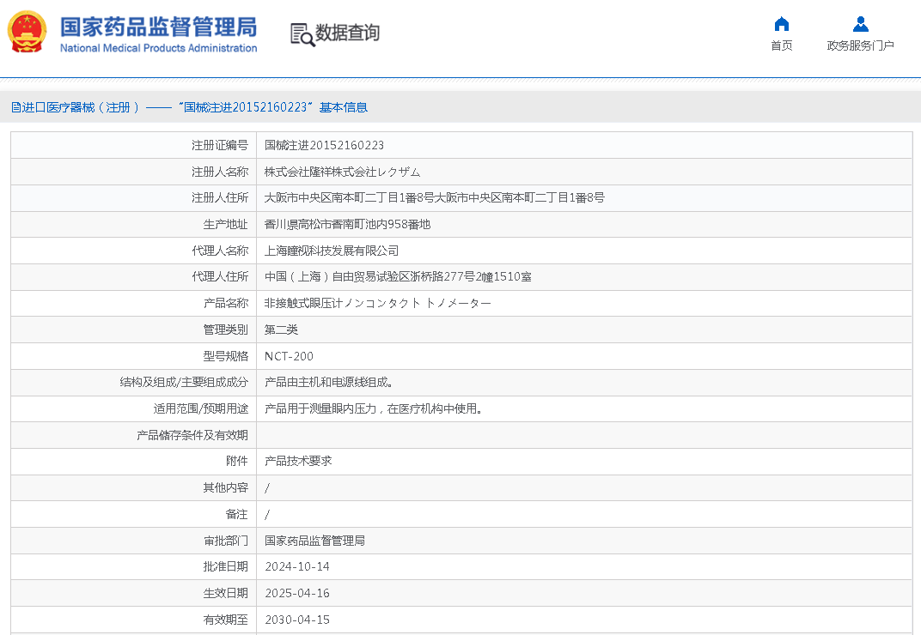The height and width of the screenshot is (635, 921).
Task: Select registrant address 大阪市中央区南本町 value
Action: tap(435, 197)
